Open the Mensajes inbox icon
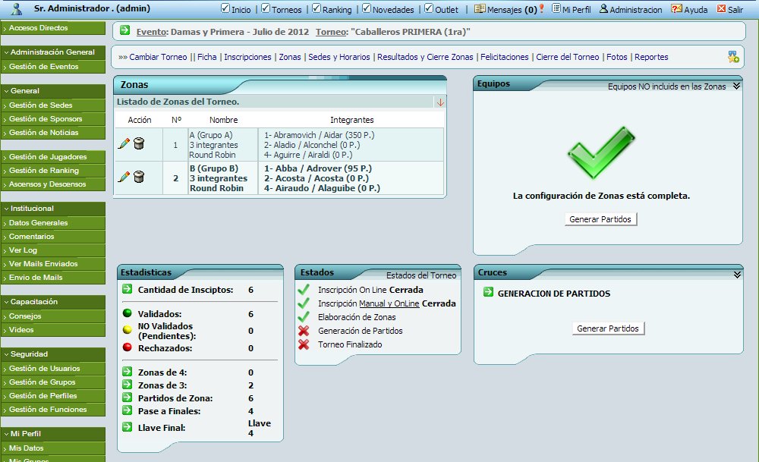 point(479,9)
